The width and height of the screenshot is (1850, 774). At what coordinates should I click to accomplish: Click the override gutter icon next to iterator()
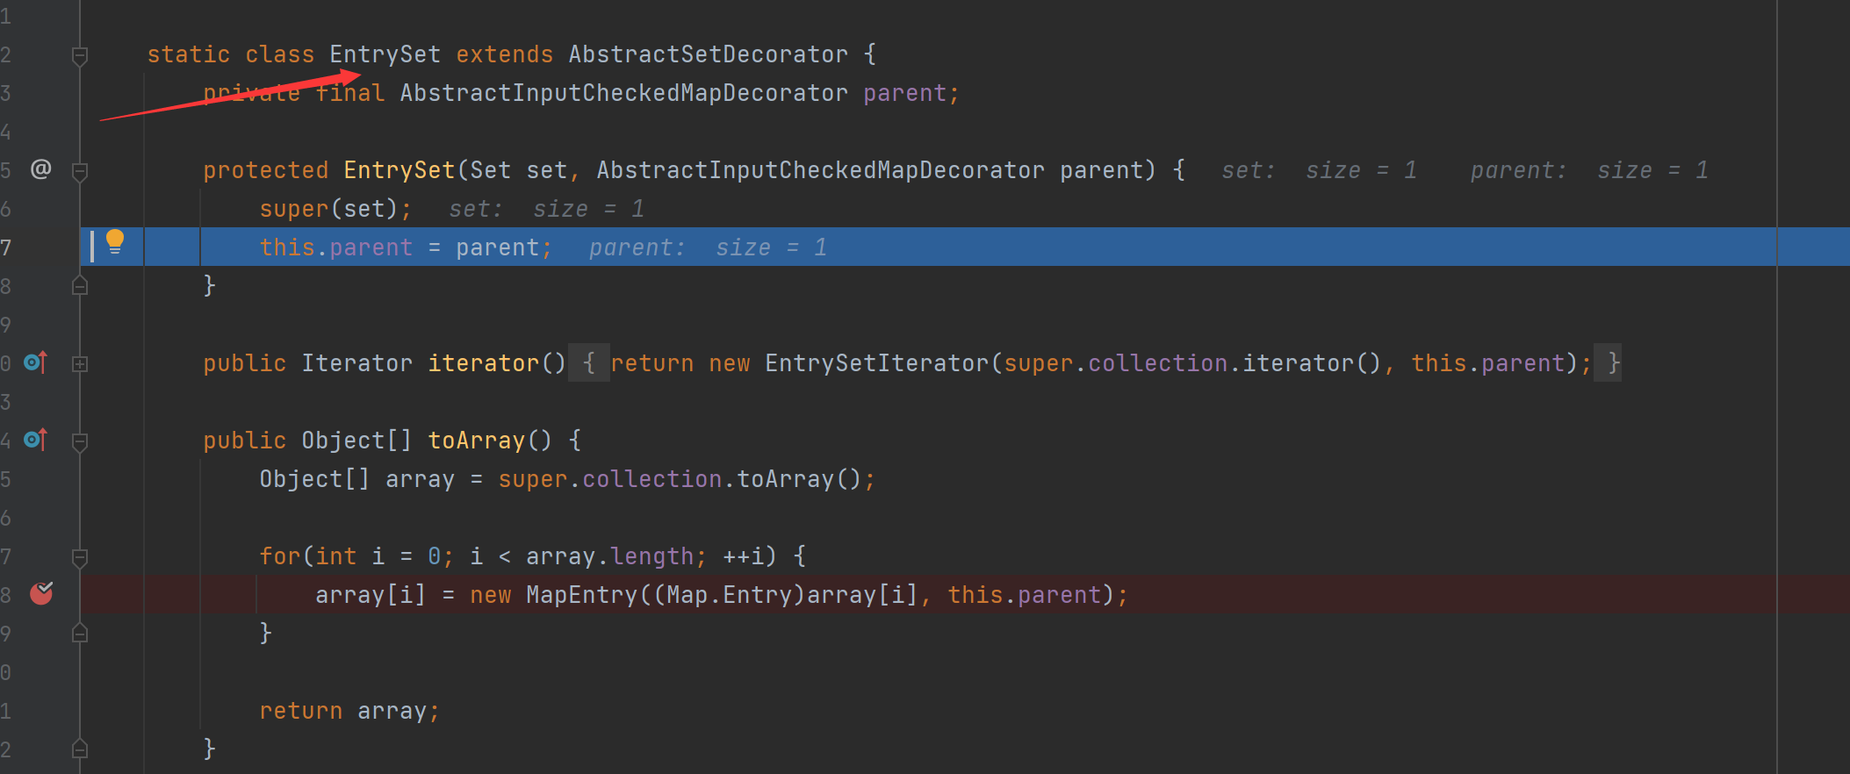coord(35,362)
